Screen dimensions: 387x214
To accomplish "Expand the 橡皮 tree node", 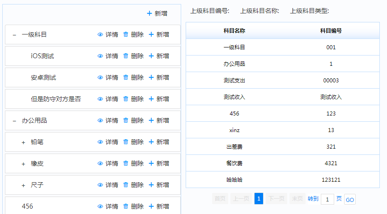I will click(23, 163).
